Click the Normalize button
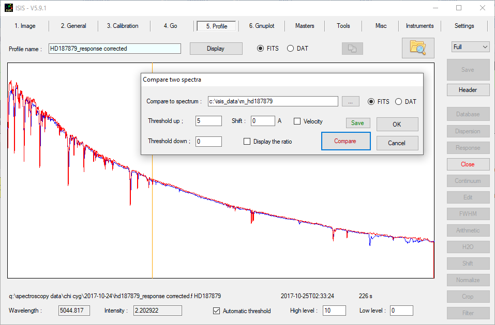495x325 pixels. 468,280
